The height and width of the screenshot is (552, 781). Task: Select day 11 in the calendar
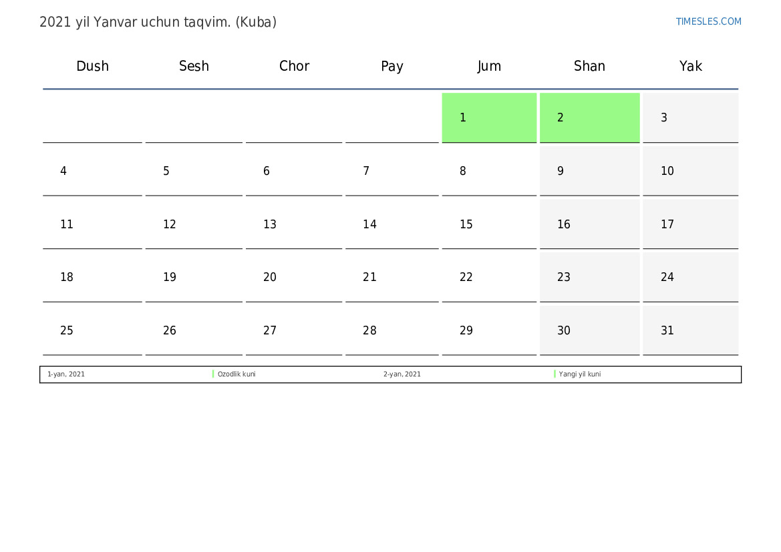pyautogui.click(x=93, y=224)
